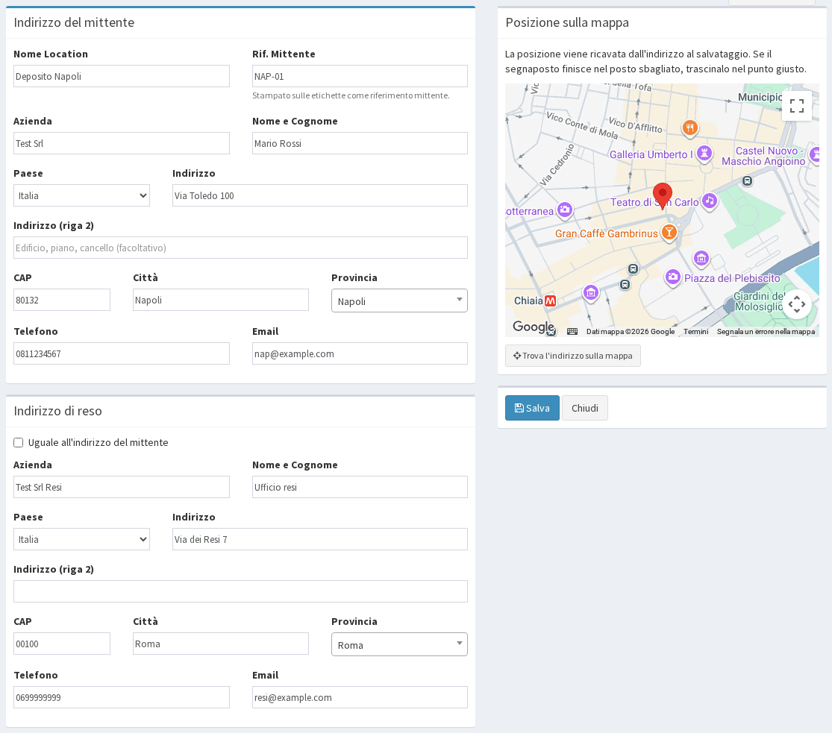Select the orange restaurant pin near Vico D'Afflitto

coord(689,128)
